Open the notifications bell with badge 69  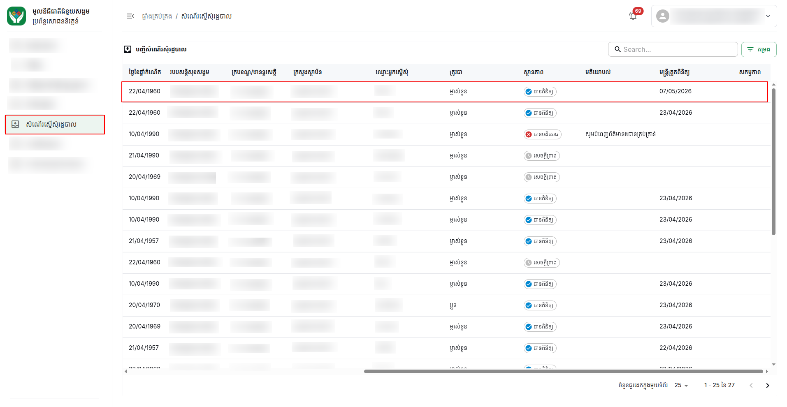633,16
